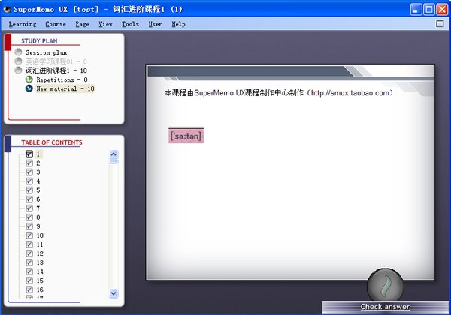Select 词汇进阶课程1 - 10 entry

[x=56, y=70]
